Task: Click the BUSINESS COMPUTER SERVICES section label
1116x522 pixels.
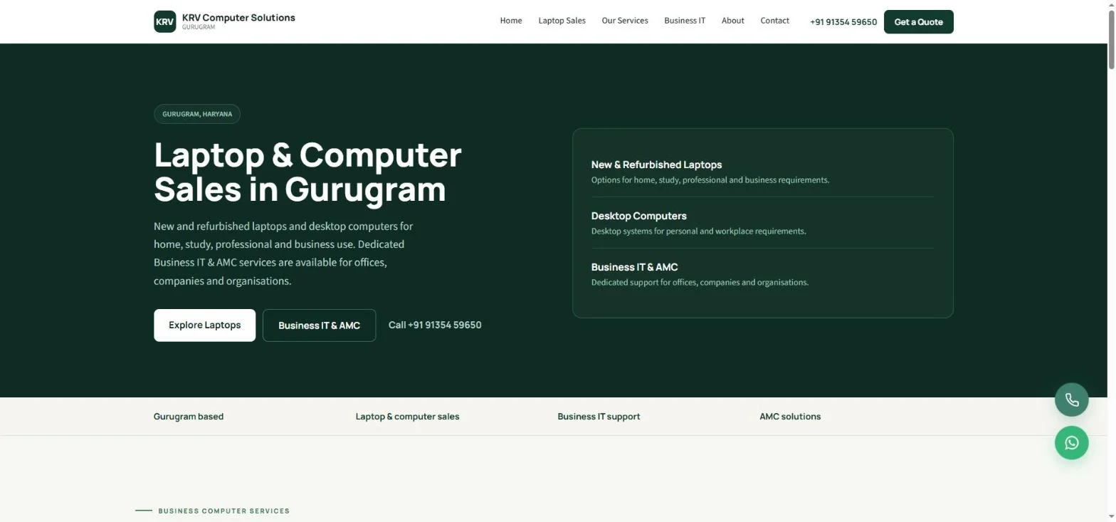Action: tap(223, 511)
